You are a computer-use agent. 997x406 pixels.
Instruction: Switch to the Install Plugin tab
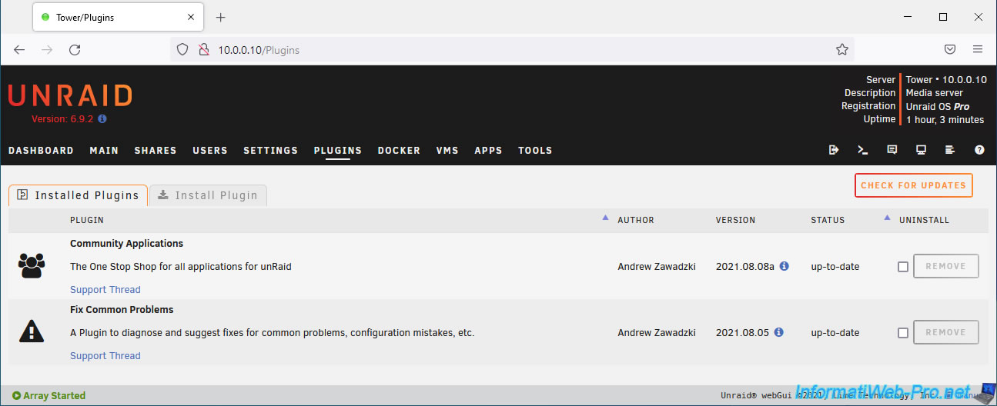209,195
